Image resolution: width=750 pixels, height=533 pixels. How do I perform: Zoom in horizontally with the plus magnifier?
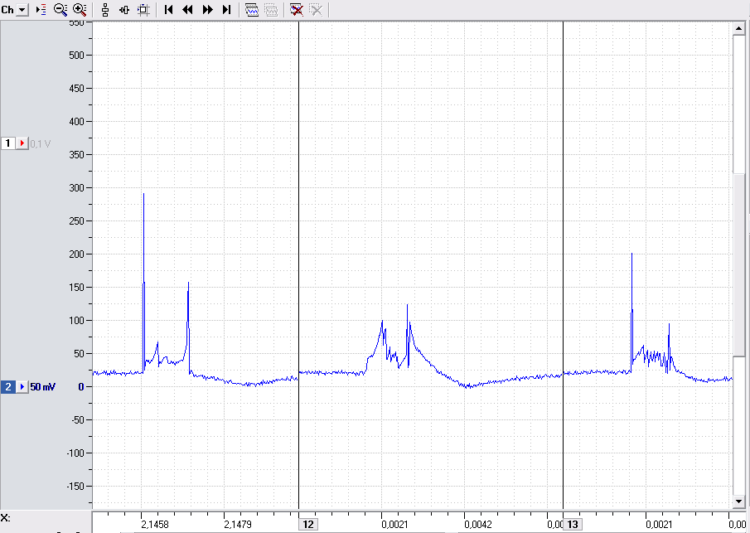click(x=80, y=10)
